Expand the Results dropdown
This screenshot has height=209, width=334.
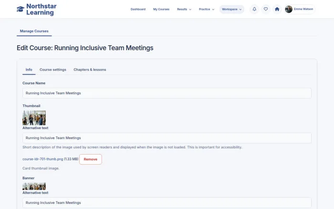(x=184, y=9)
